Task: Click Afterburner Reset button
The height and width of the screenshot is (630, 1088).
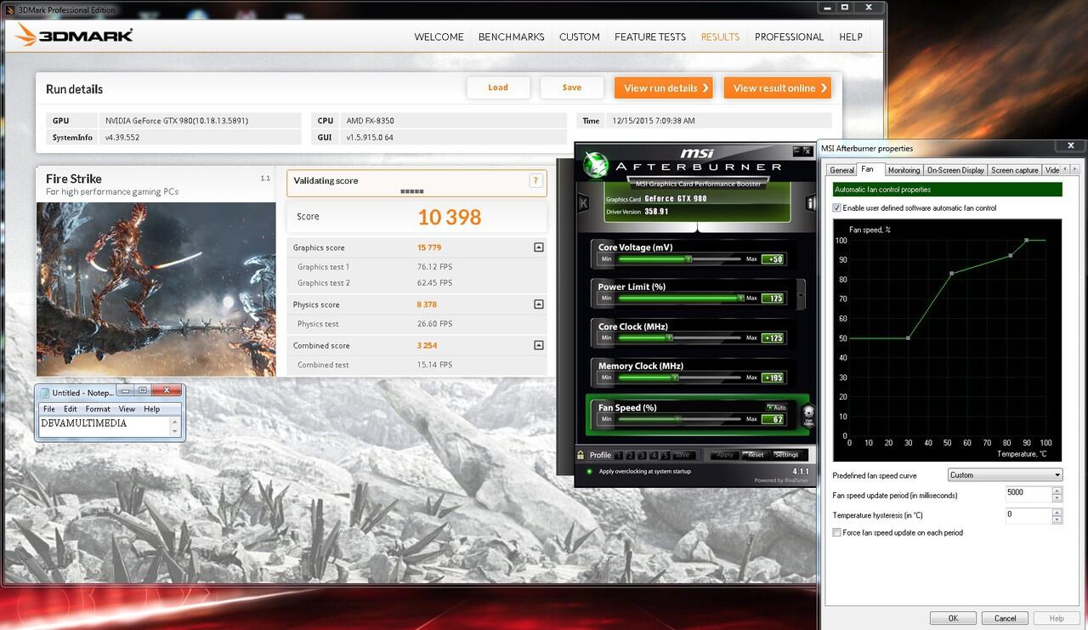Action: (756, 455)
